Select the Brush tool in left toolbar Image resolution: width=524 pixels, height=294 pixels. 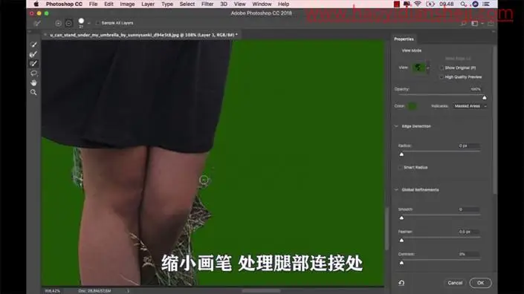[33, 63]
